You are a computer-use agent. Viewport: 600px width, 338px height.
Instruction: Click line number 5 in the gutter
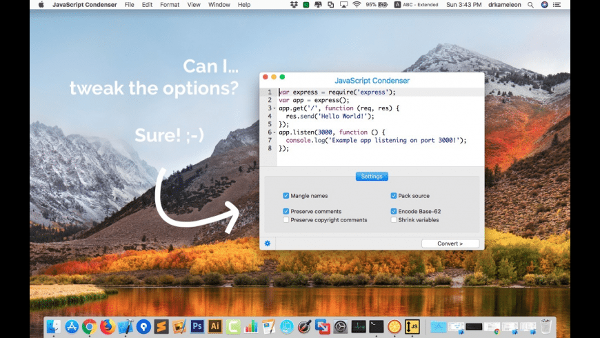click(x=270, y=124)
